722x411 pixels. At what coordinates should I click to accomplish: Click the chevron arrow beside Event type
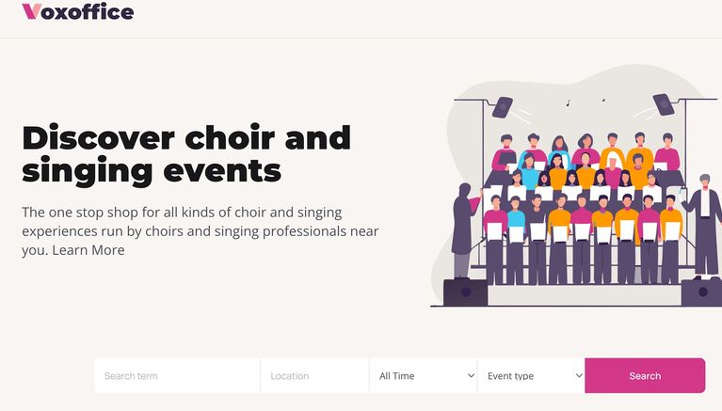[578, 376]
